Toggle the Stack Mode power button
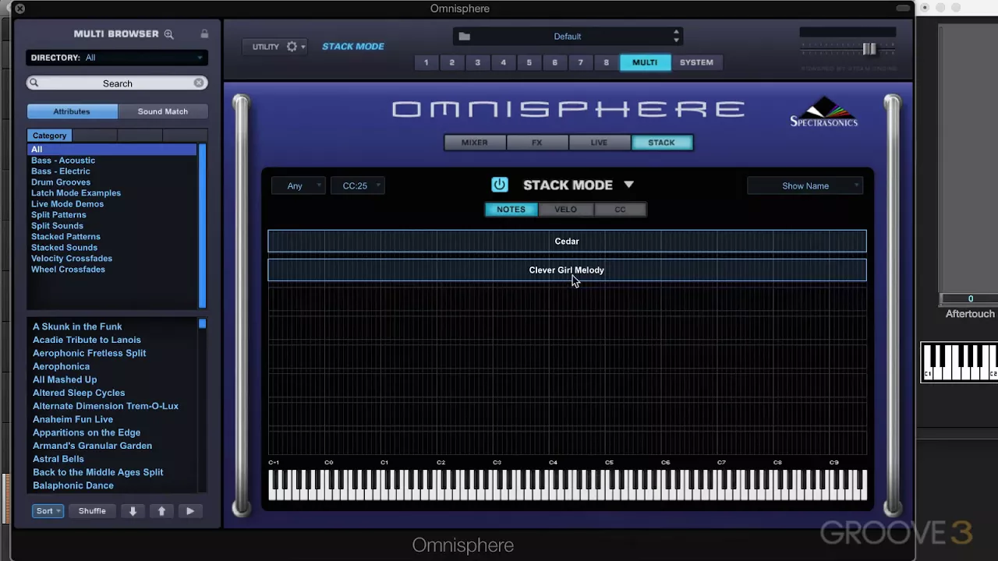998x561 pixels. 500,185
